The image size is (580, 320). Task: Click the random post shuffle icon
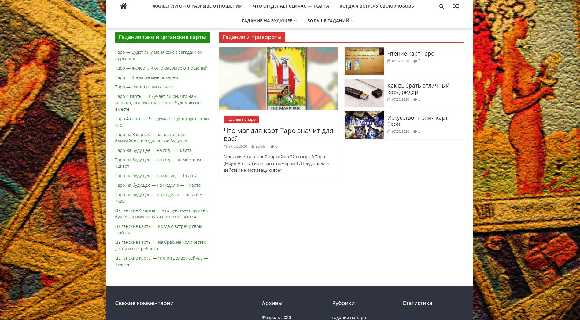(456, 6)
